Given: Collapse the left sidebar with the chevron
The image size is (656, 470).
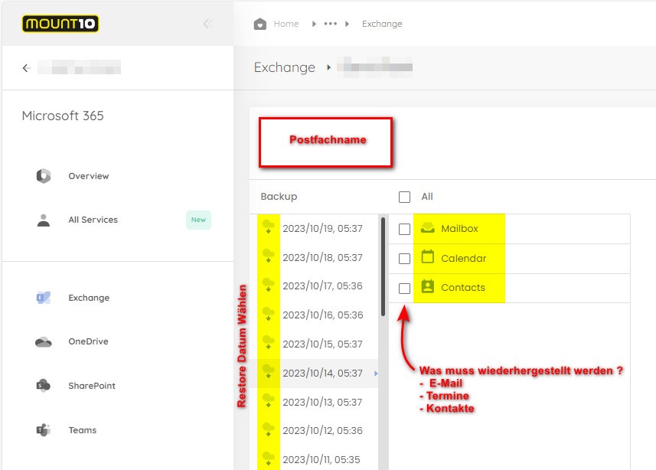Looking at the screenshot, I should pos(207,23).
